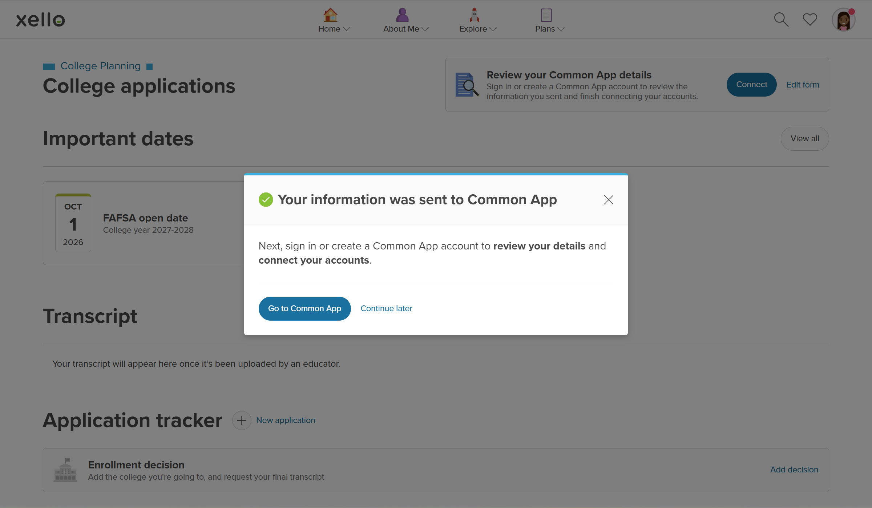Click the transcript upload notice text
Screen dimensions: 872x508
(196, 364)
